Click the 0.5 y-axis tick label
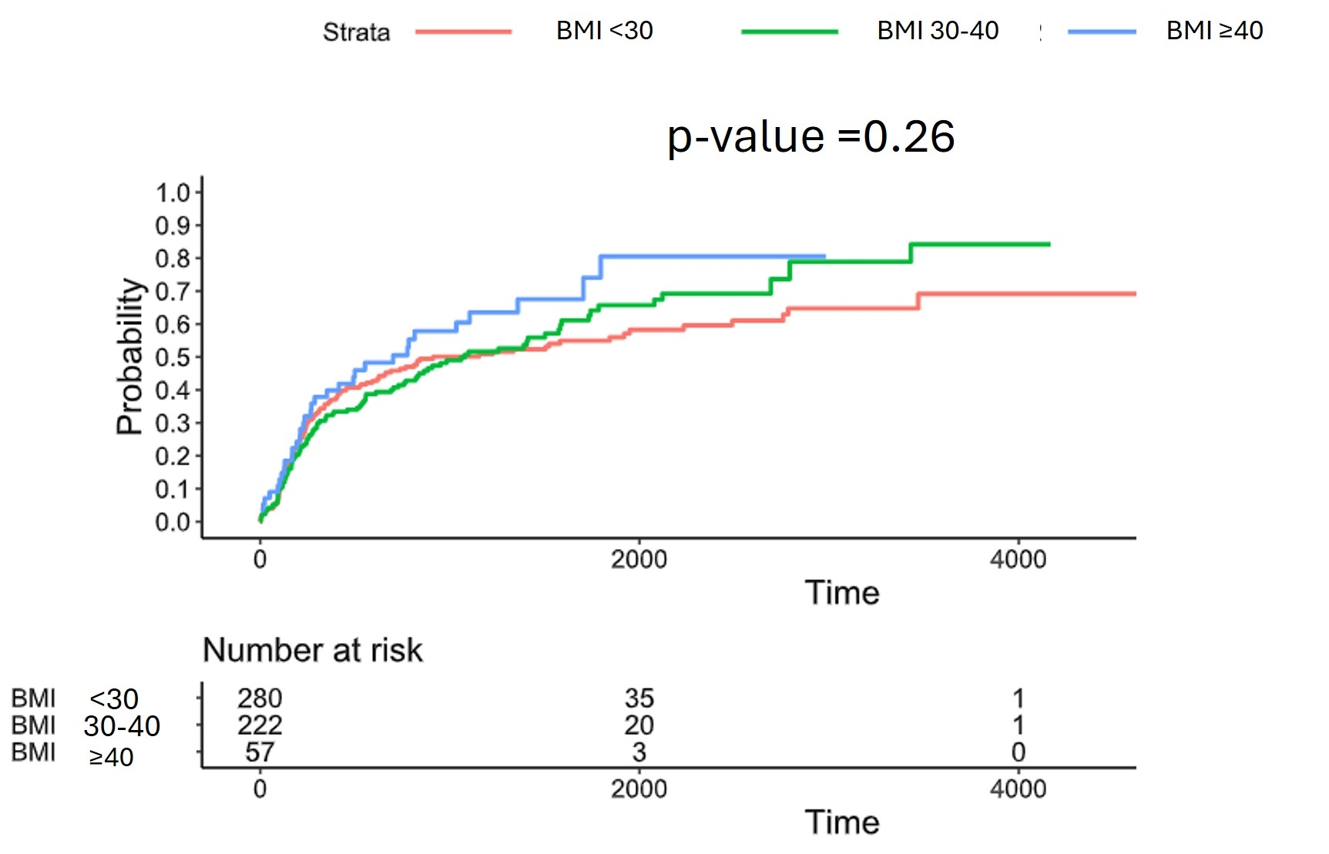1329x854 pixels. 173,357
